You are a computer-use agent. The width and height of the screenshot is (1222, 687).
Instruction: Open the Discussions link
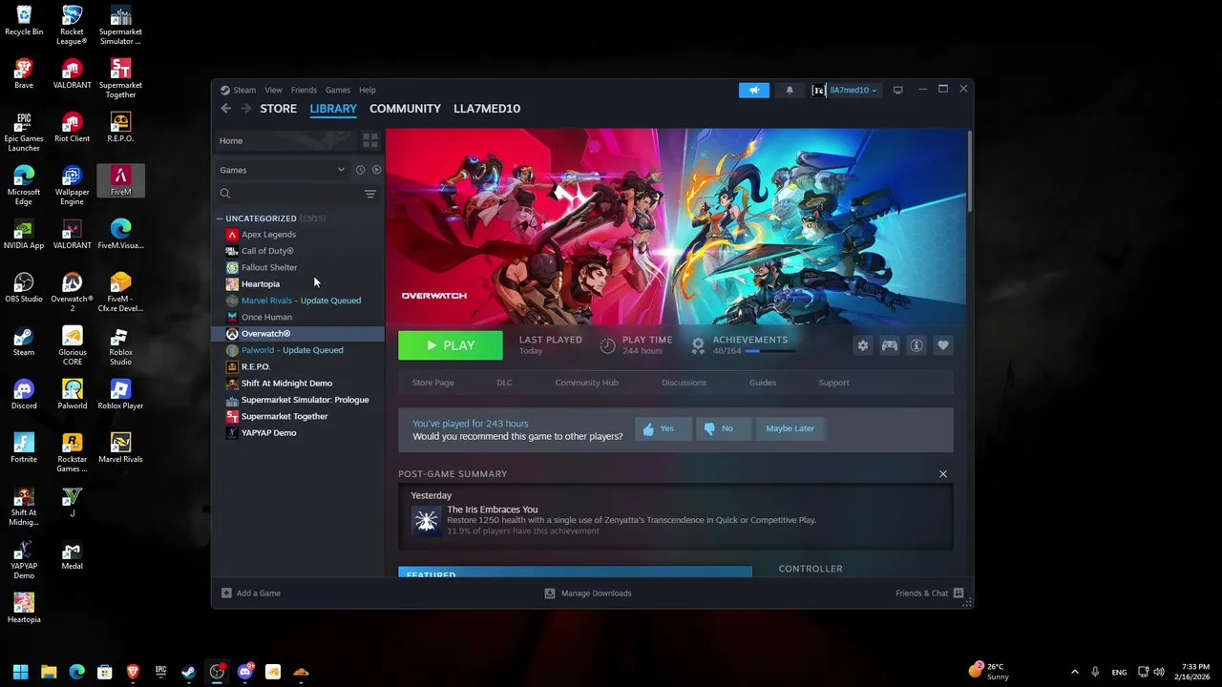coord(684,383)
